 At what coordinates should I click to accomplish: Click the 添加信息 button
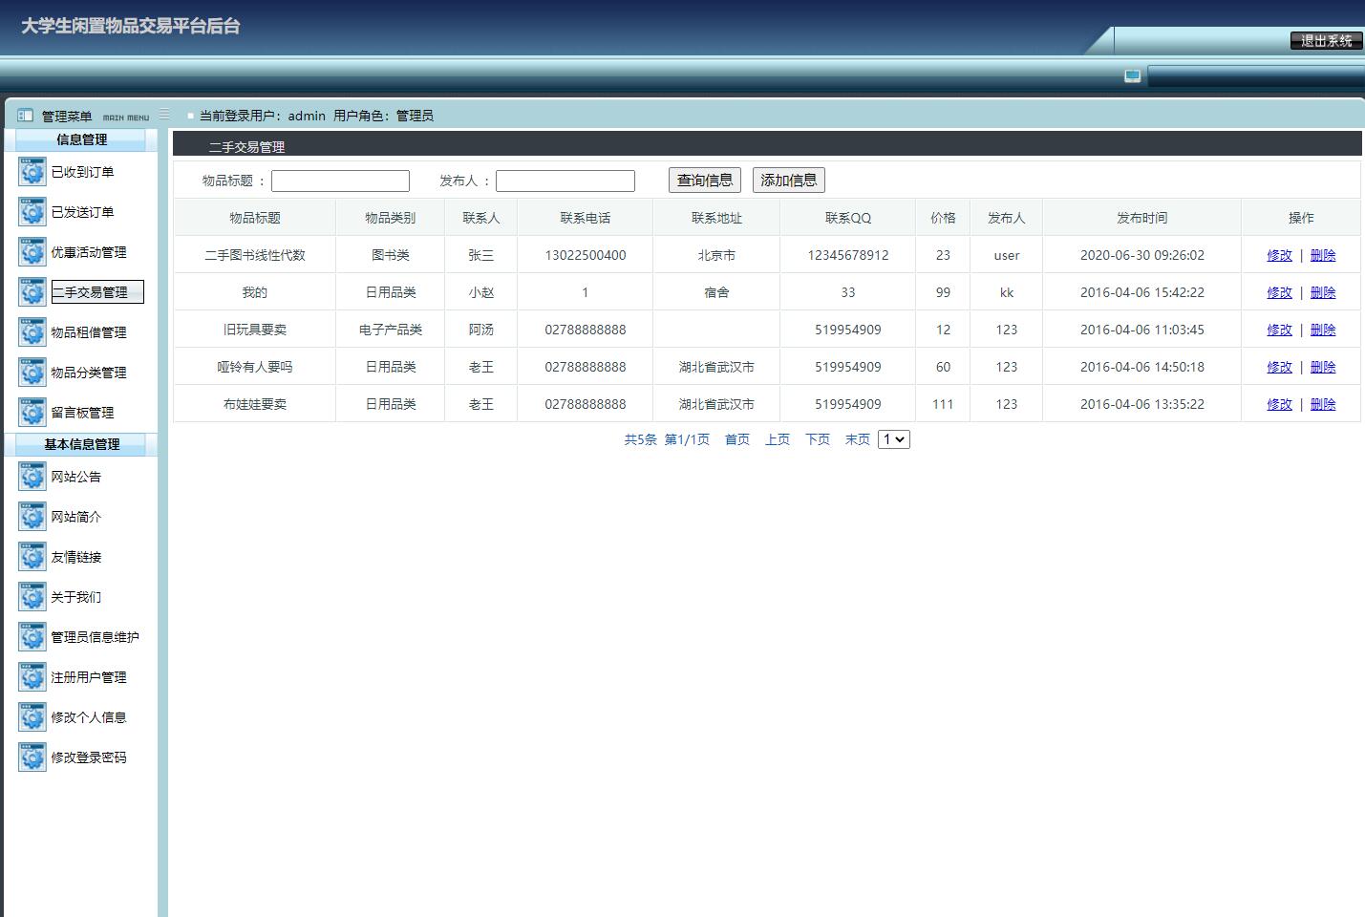coord(788,180)
